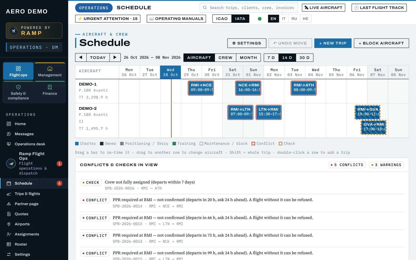Click the Airports pin icon
416x260 pixels.
(x=9, y=224)
